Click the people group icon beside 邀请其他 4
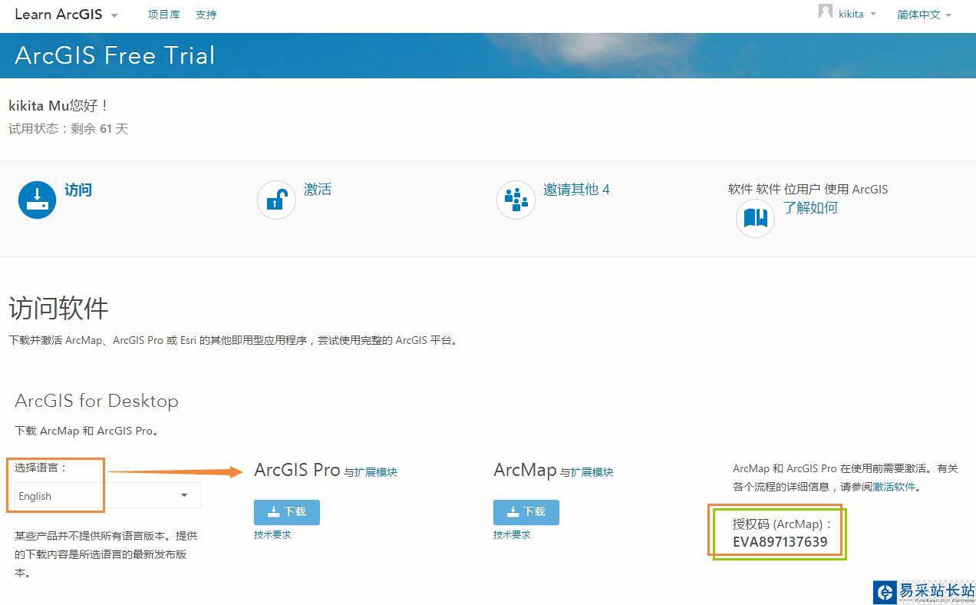976x605 pixels. coord(516,200)
